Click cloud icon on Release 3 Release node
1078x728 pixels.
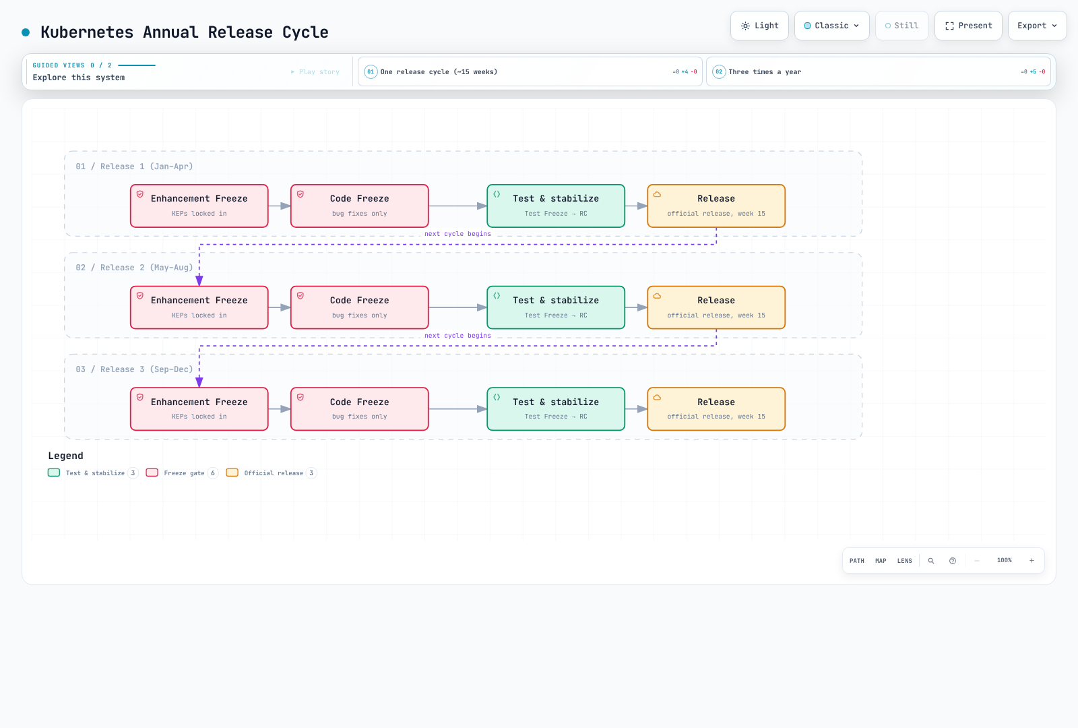657,398
